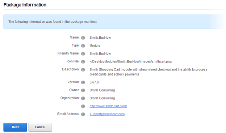Select the Name value Smith.BuyNow
226x133 pixels.
100,38
